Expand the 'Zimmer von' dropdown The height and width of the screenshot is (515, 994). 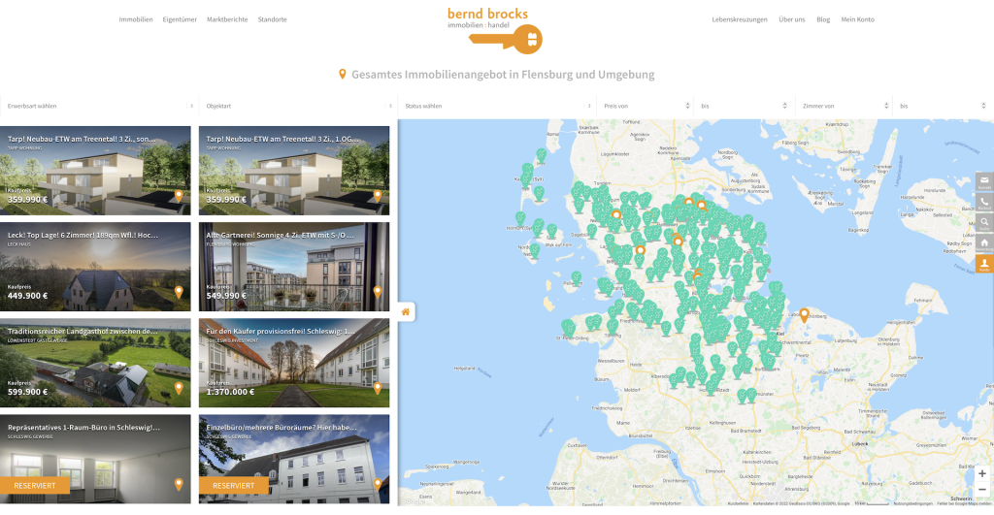(843, 106)
